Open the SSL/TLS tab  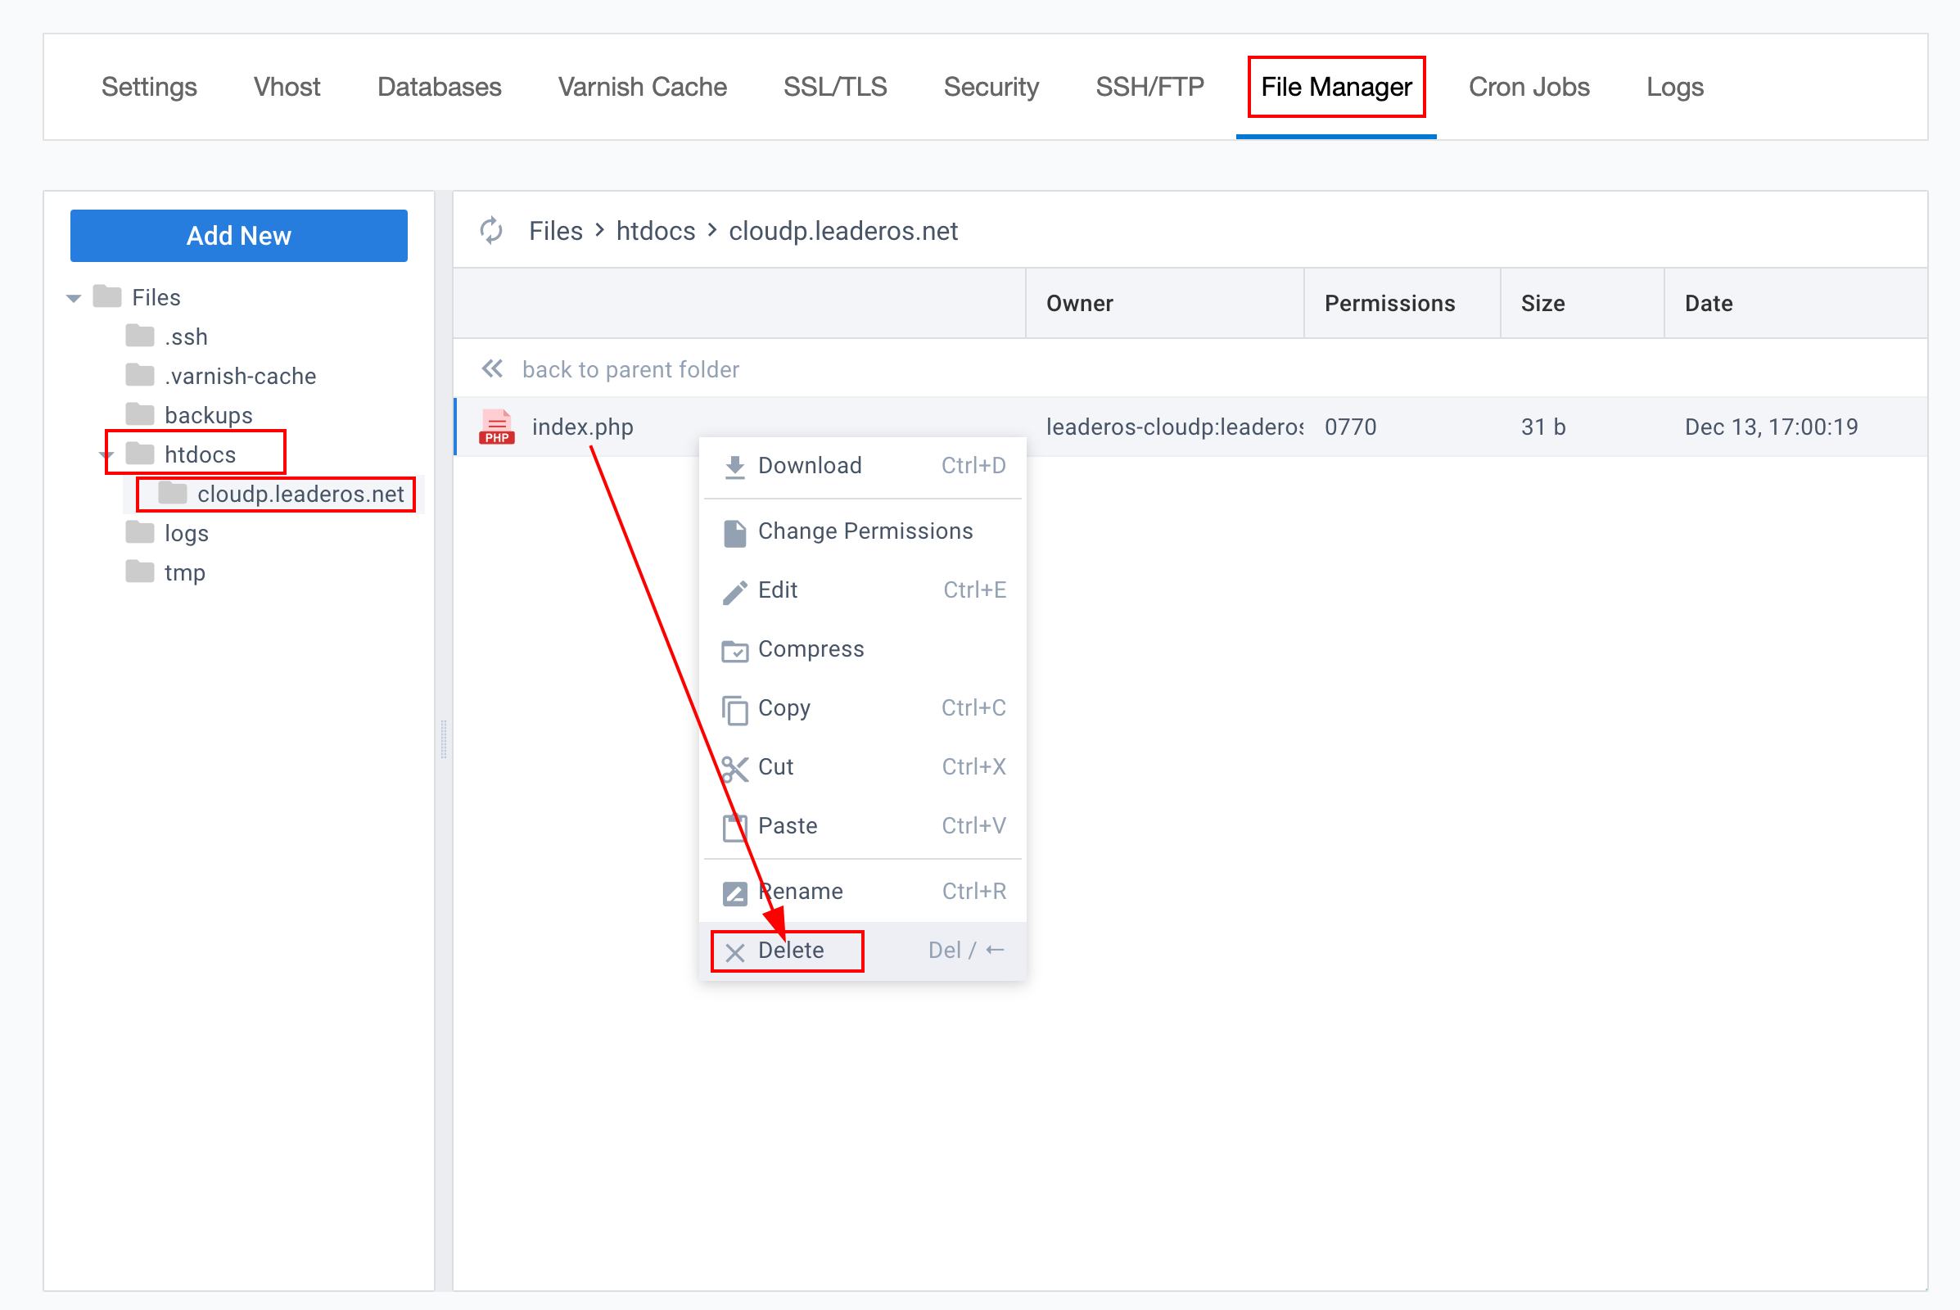tap(833, 87)
